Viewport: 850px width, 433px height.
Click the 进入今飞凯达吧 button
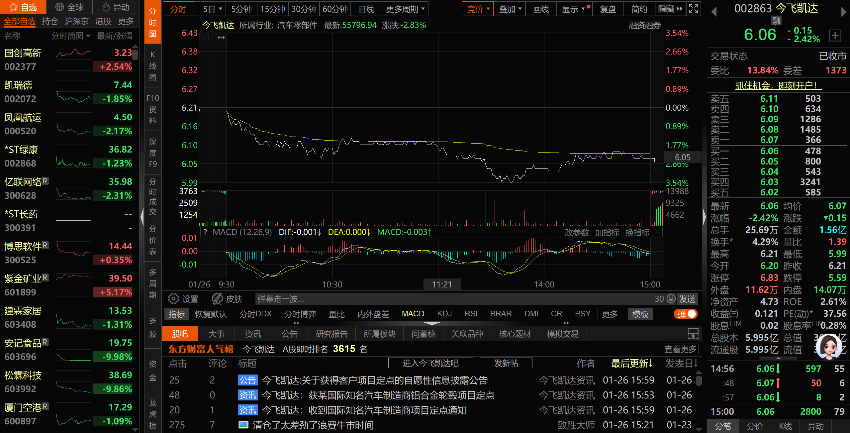pos(430,363)
